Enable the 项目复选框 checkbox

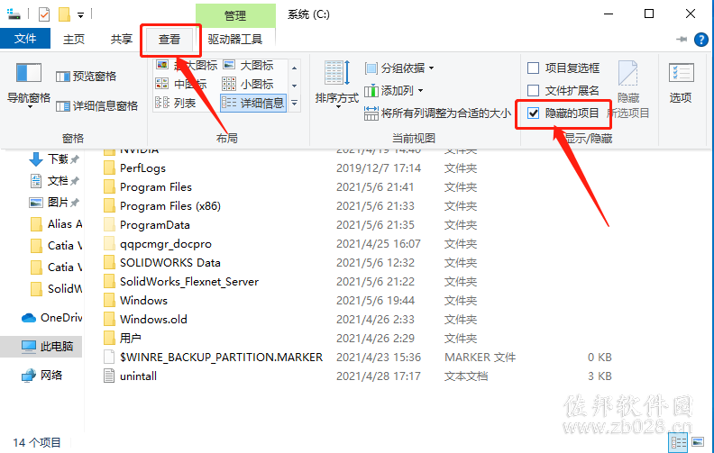pyautogui.click(x=533, y=68)
